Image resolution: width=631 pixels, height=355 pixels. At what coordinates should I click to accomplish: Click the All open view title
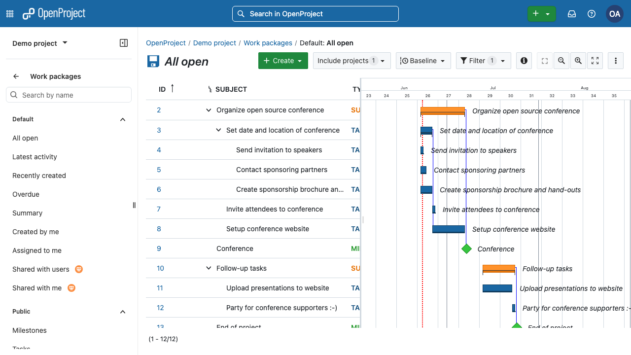pos(186,62)
